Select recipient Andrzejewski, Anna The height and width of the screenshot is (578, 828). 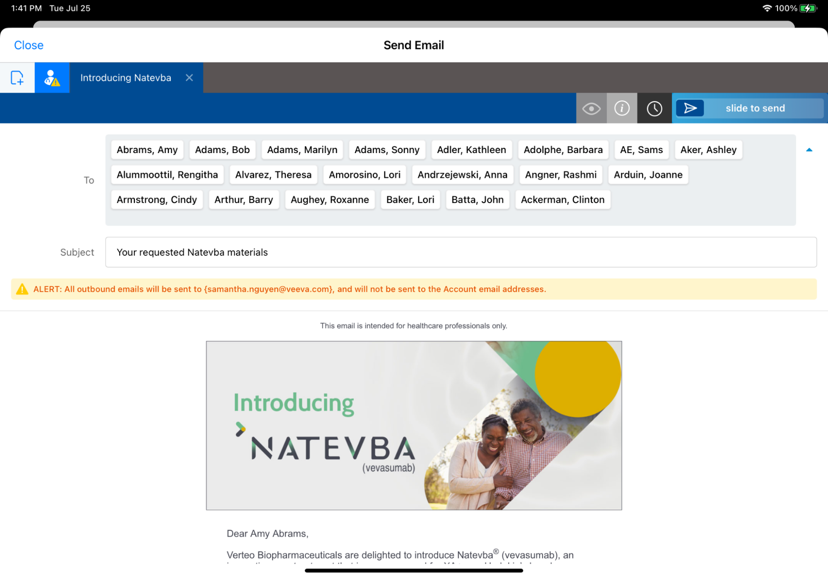(462, 175)
